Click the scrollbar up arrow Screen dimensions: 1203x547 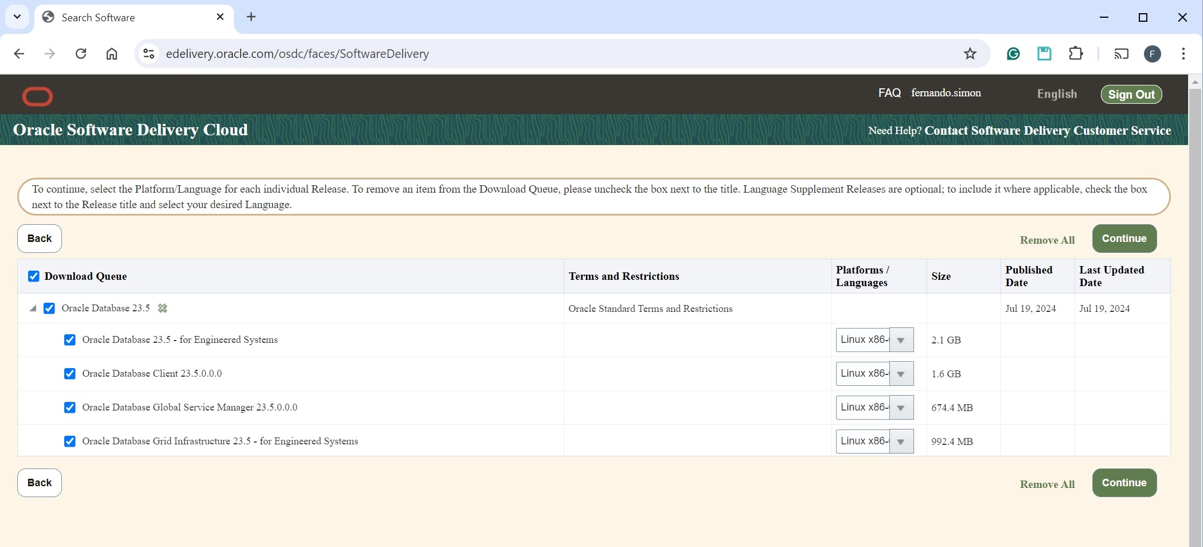click(1196, 82)
